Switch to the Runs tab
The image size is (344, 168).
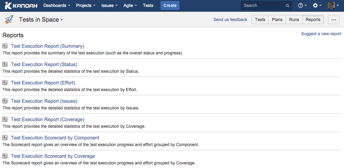point(294,20)
